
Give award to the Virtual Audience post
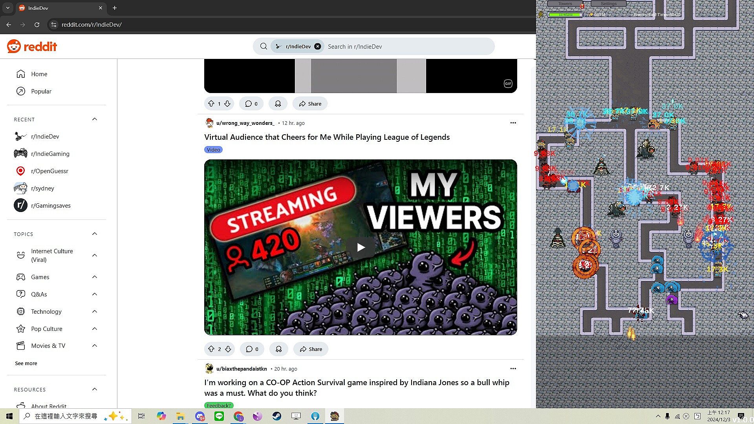[279, 349]
